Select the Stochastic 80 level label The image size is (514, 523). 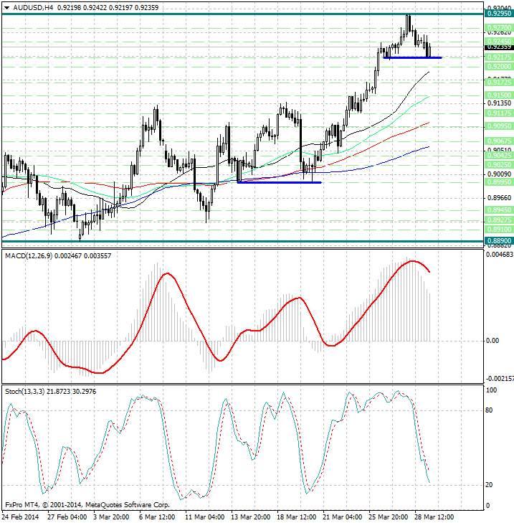pyautogui.click(x=489, y=410)
